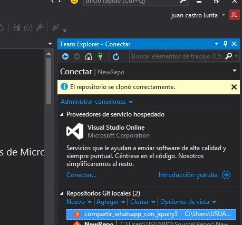
Task: Open Team Explorer window position menu
Action: 217,44
